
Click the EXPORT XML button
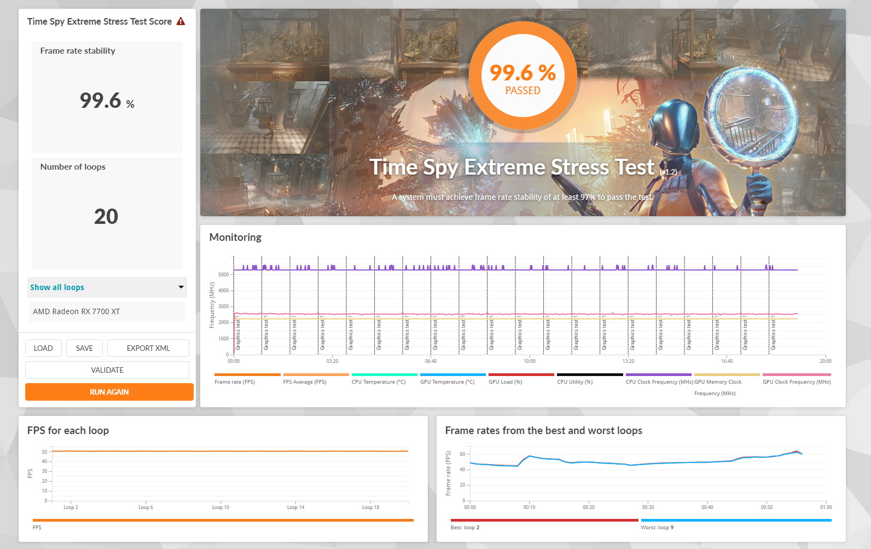click(148, 348)
